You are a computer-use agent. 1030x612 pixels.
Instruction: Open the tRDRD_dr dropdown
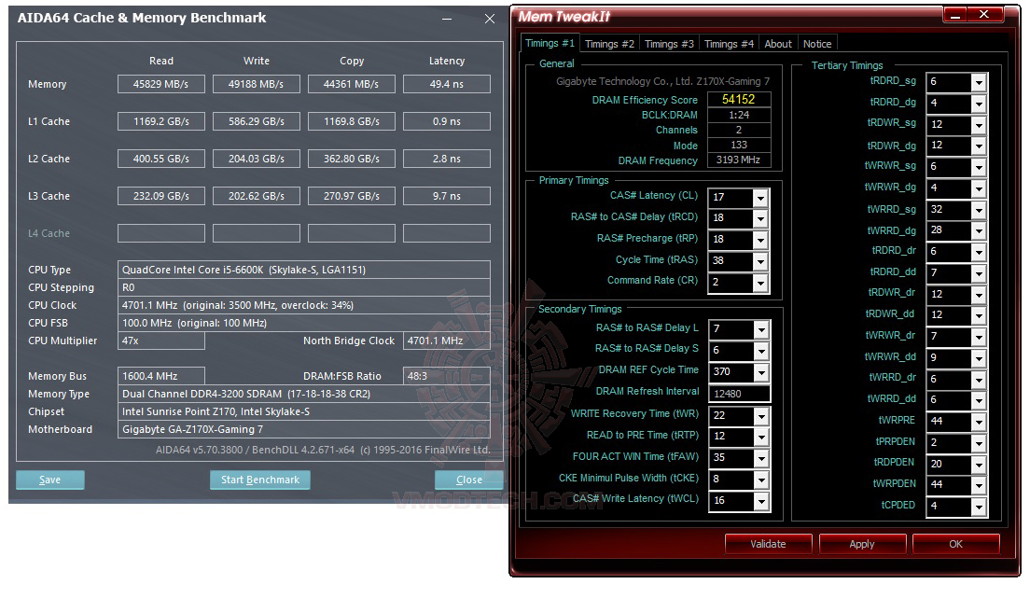[x=979, y=252]
